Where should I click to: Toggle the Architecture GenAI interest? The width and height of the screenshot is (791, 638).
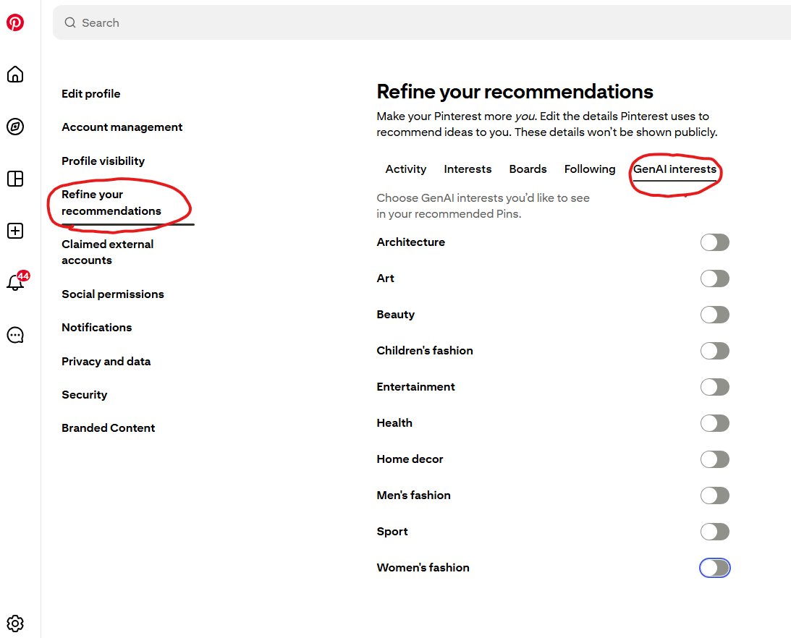pyautogui.click(x=714, y=242)
